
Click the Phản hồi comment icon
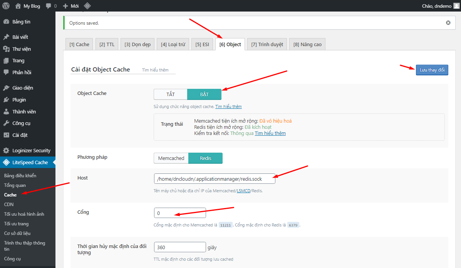click(x=6, y=72)
